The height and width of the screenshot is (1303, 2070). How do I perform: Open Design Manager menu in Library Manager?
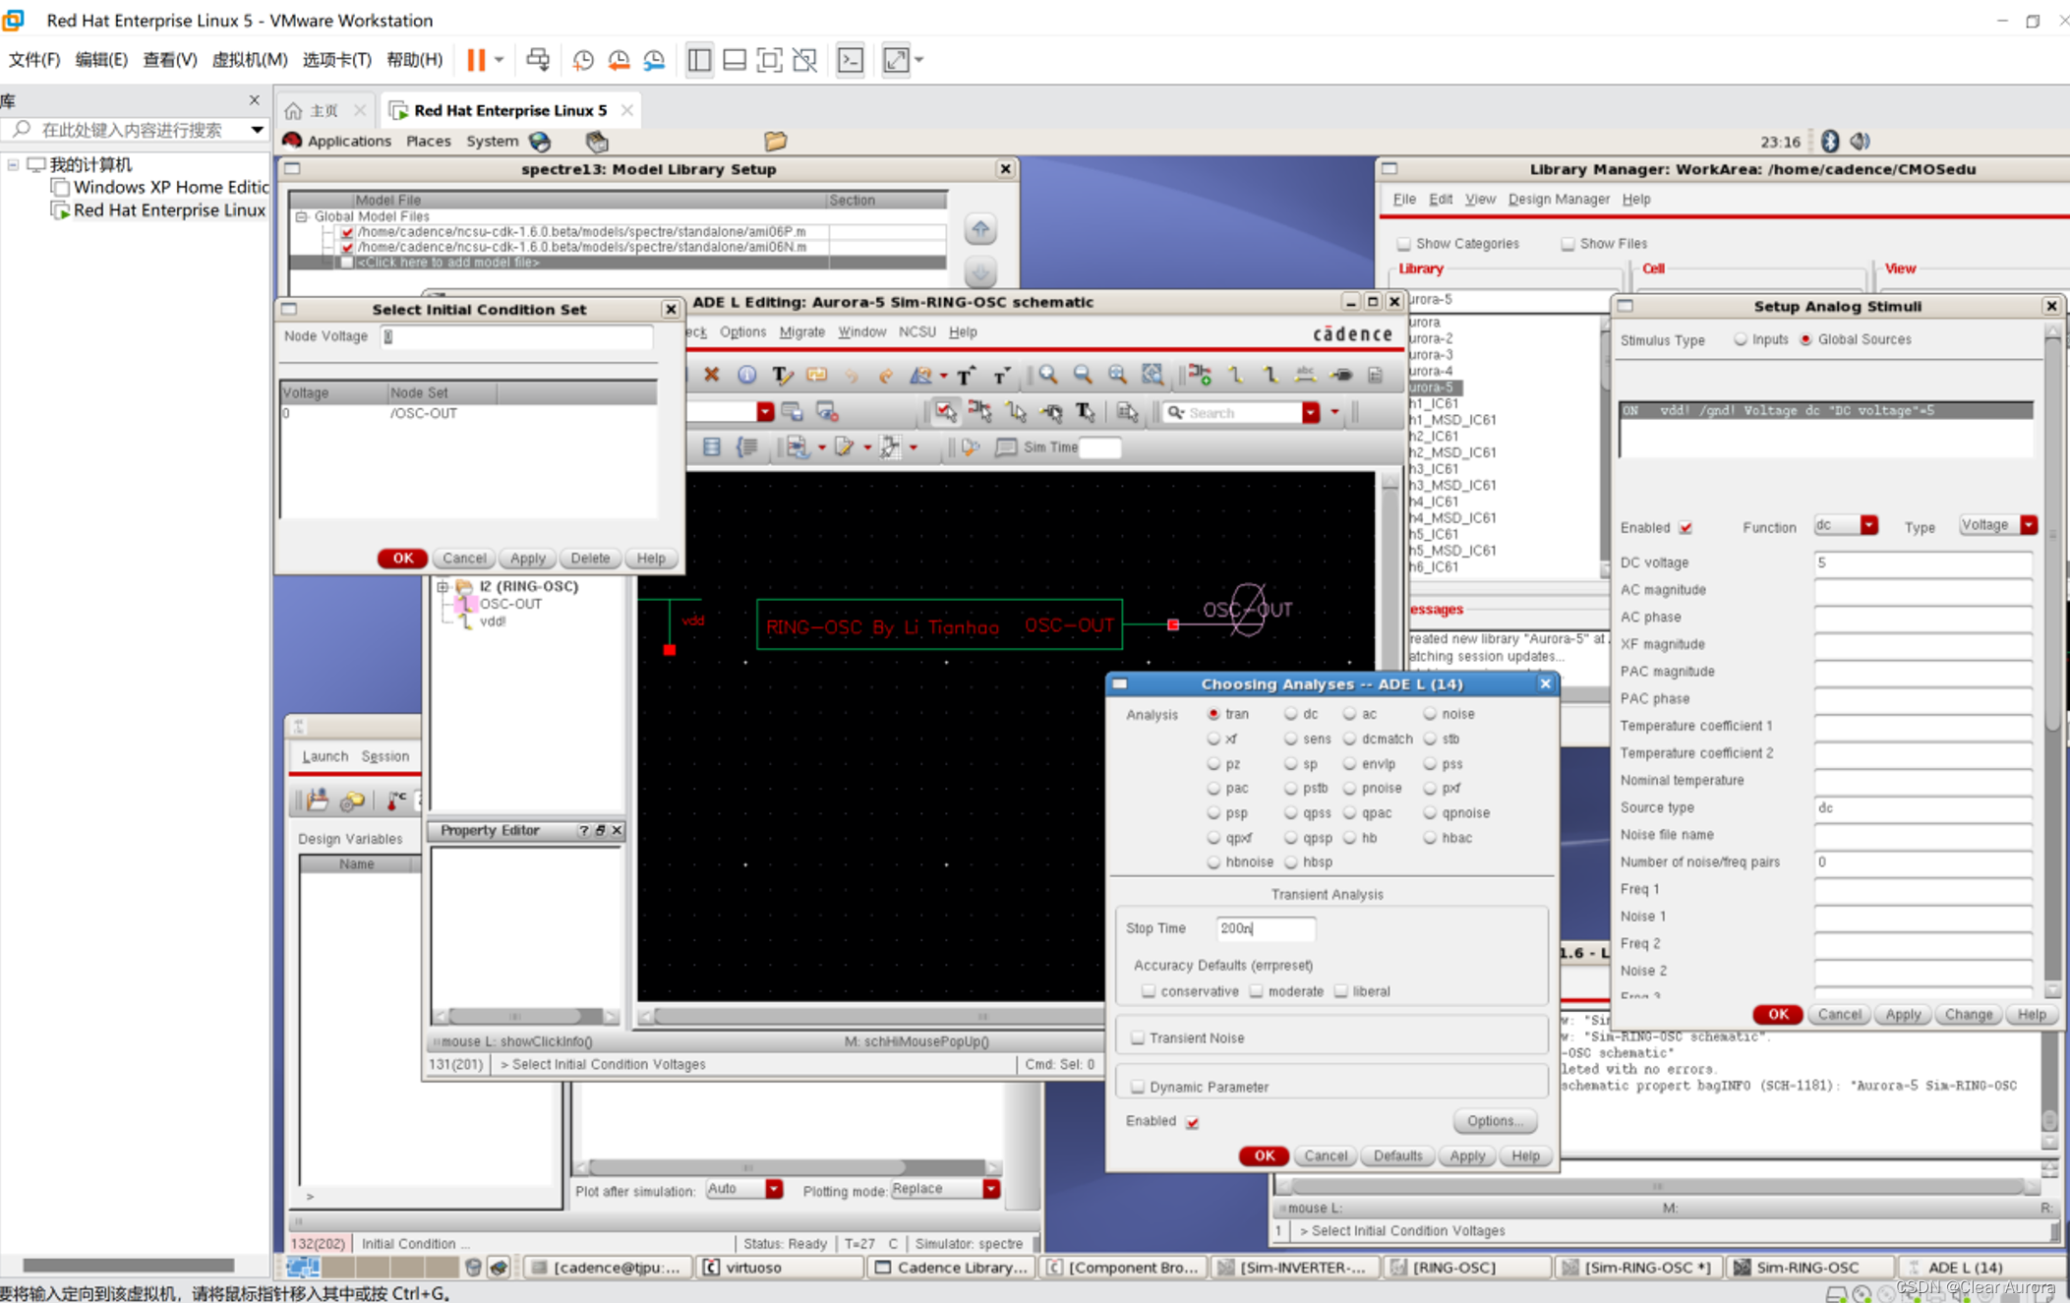1559,200
